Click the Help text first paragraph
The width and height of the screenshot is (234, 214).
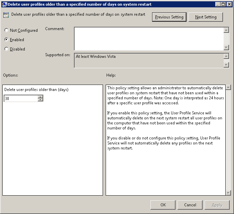coord(165,95)
